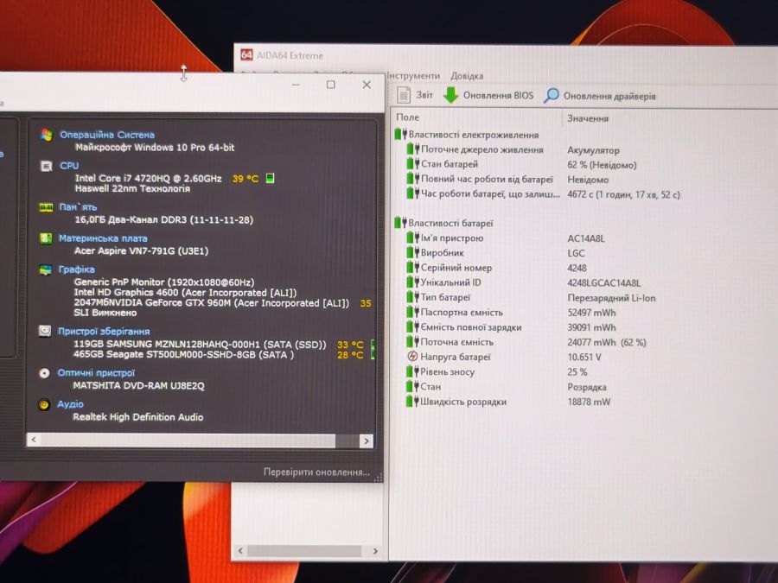Screen dimensions: 778x583
Task: Click icon beside Ім'я пристрою row
Action: pyautogui.click(x=413, y=238)
